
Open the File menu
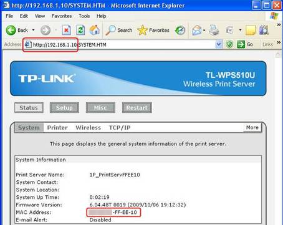(x=9, y=16)
